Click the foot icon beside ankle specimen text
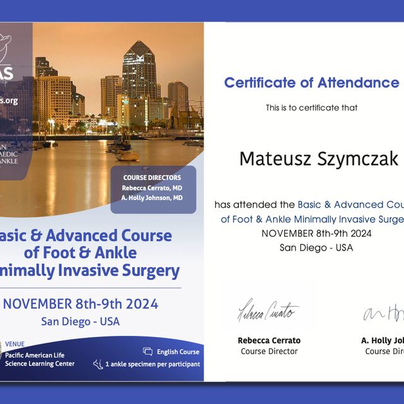 tap(98, 364)
